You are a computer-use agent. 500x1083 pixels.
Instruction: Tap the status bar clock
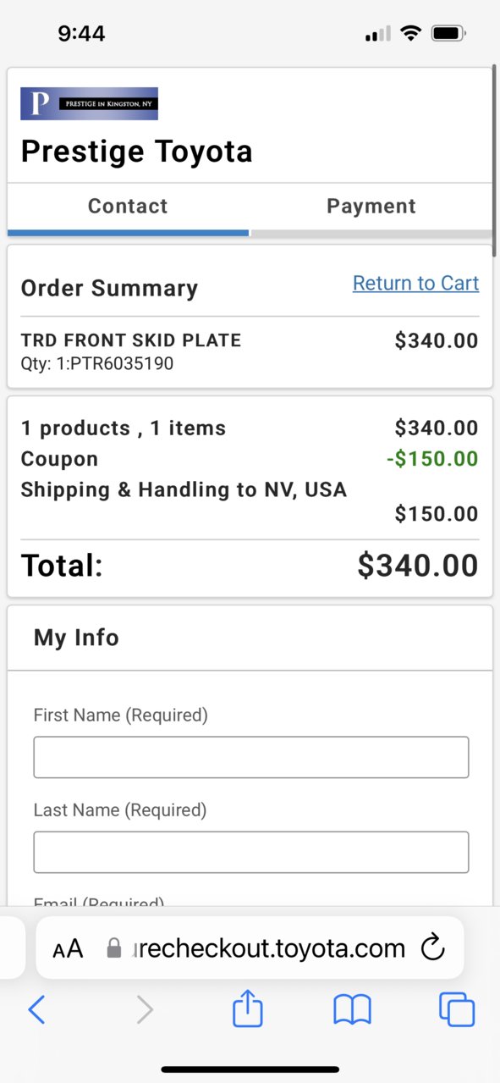pos(81,34)
